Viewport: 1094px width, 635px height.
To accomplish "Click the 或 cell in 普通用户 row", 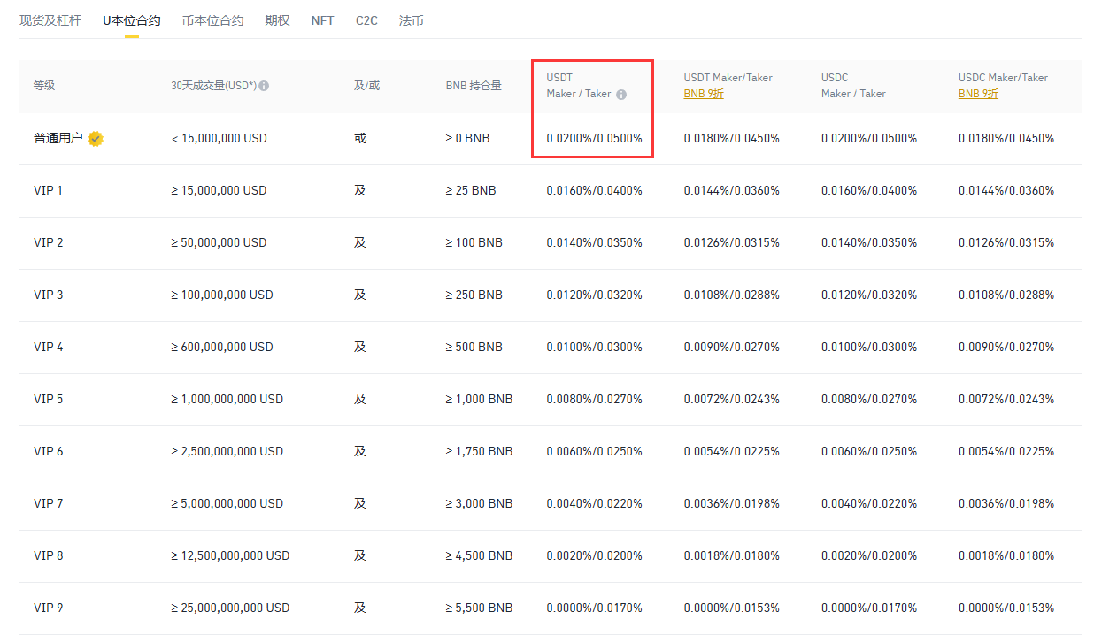I will [360, 138].
